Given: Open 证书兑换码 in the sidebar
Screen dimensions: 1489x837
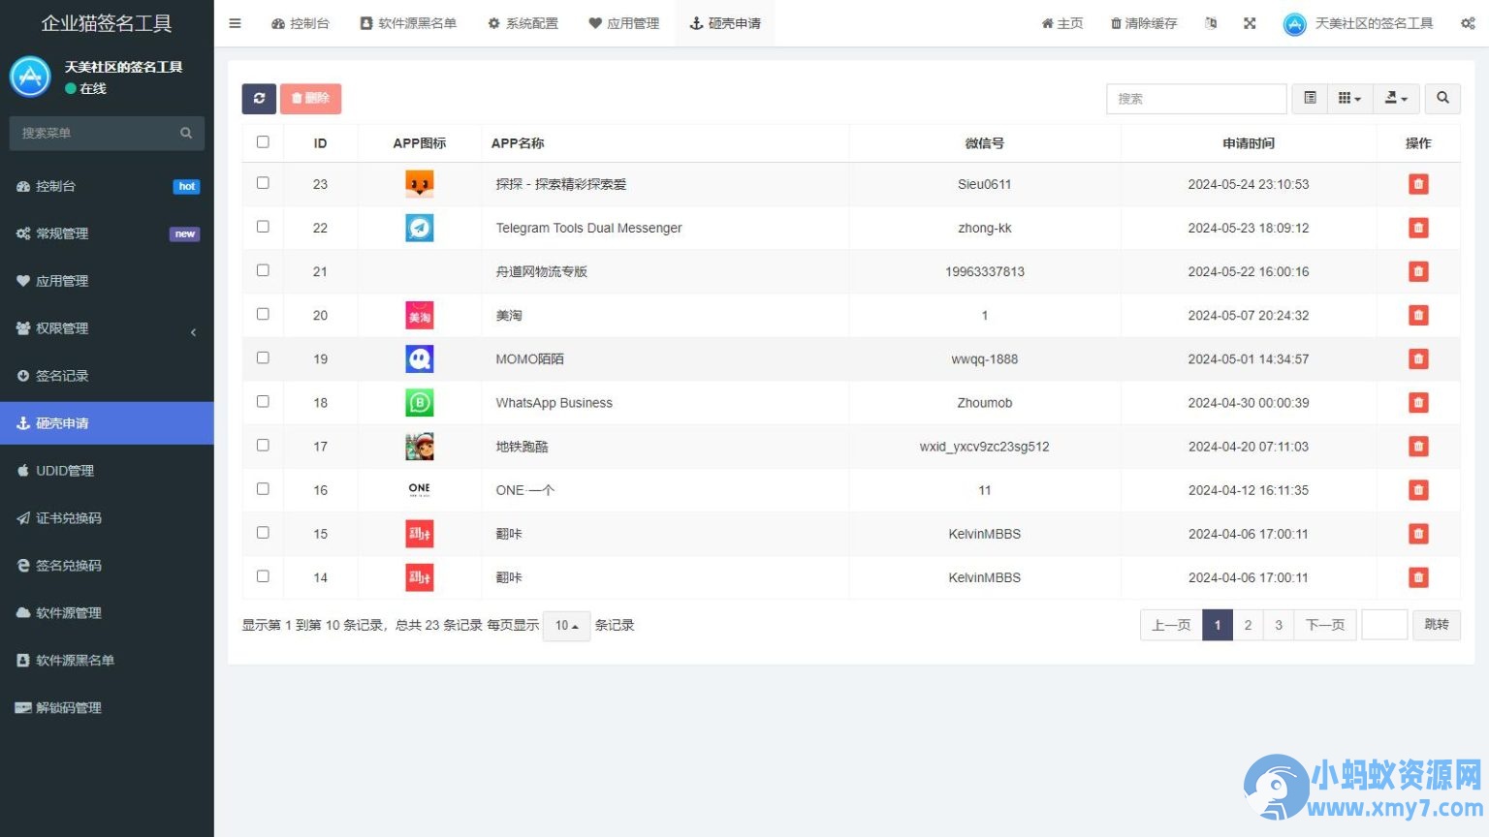Looking at the screenshot, I should (x=107, y=518).
